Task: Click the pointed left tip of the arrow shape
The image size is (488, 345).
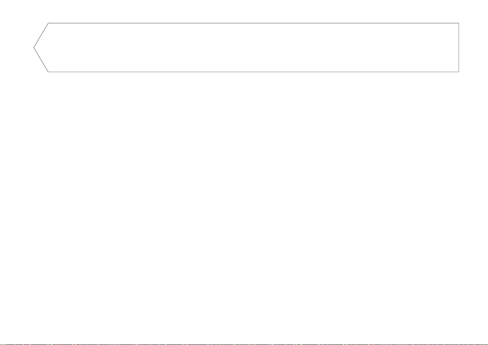Action: click(x=34, y=47)
